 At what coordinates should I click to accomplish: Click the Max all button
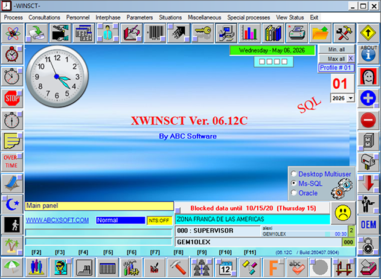333,59
